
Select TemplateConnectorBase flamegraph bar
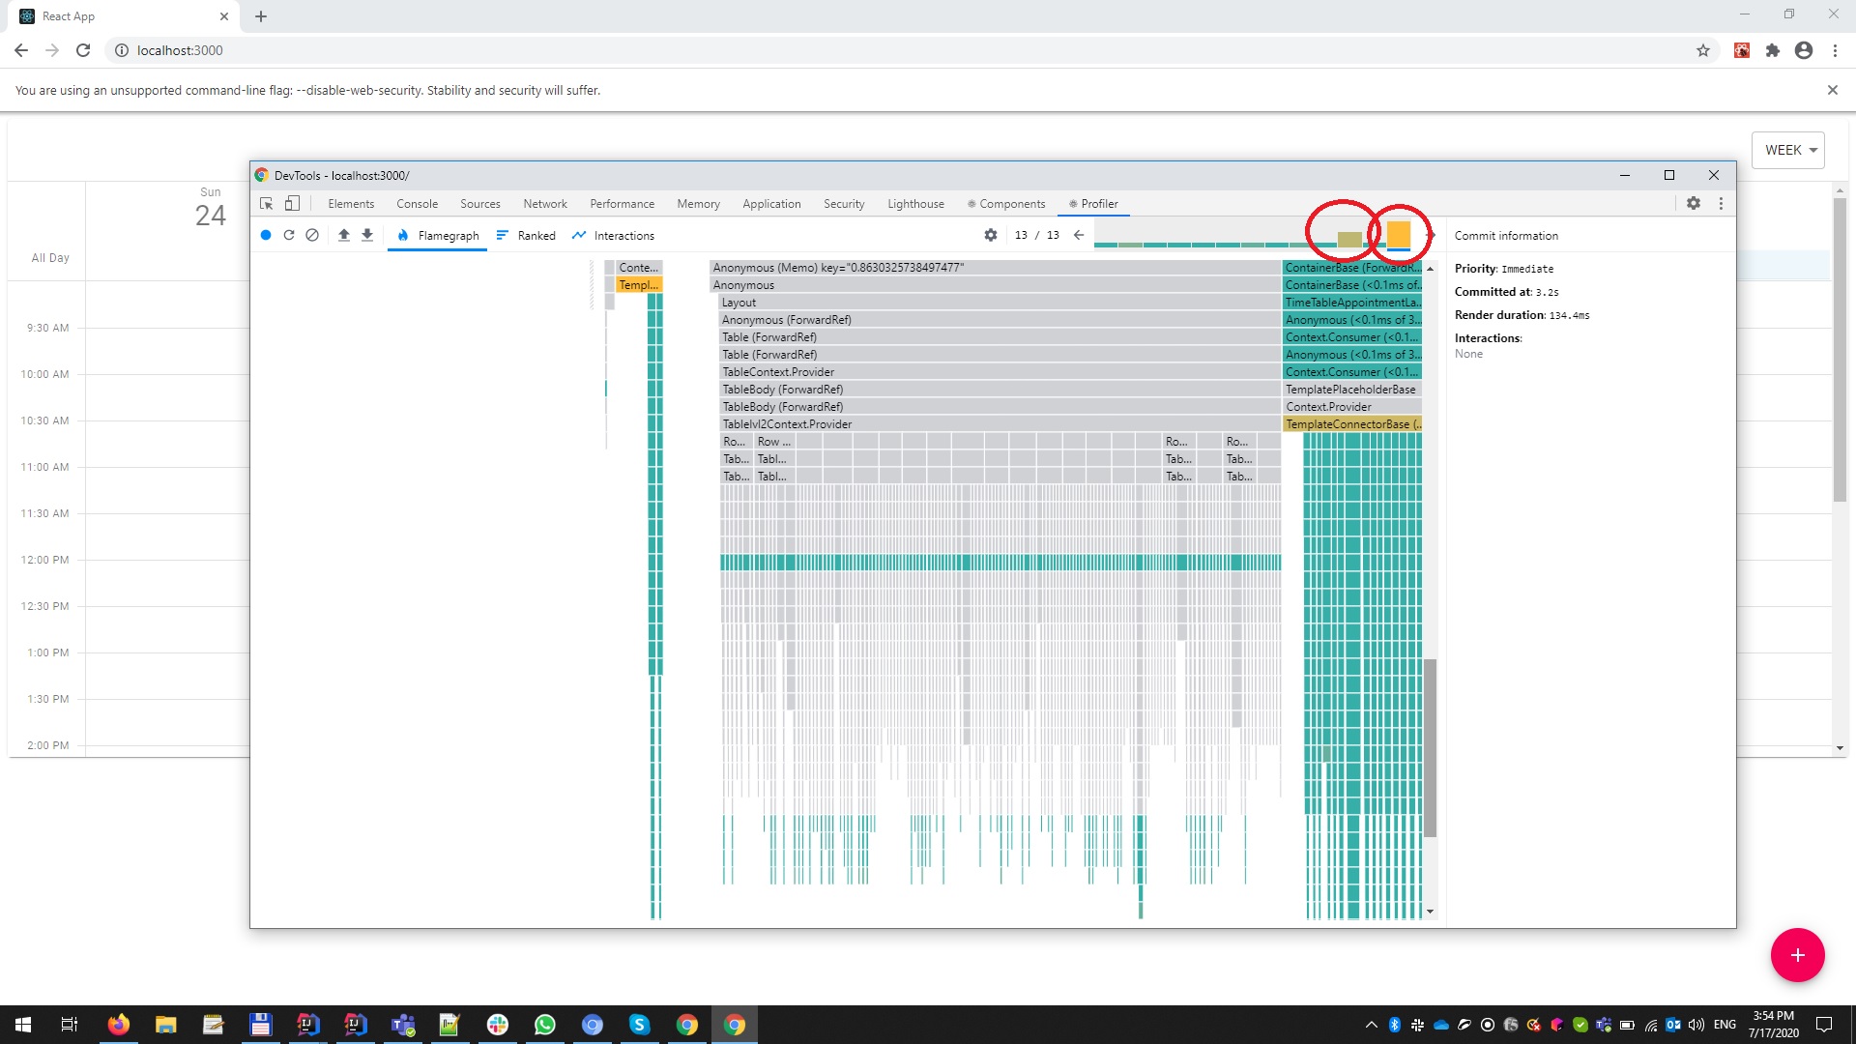(x=1351, y=424)
